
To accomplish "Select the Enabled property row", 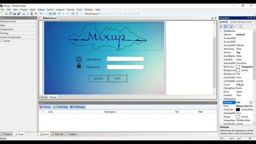I will (238, 95).
